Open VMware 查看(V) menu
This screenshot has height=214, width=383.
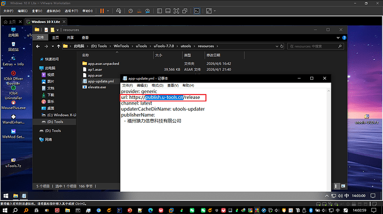(37, 11)
